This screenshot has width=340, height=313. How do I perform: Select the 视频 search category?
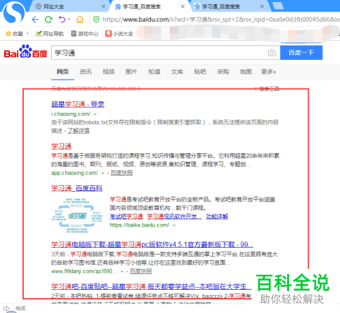pyautogui.click(x=109, y=72)
